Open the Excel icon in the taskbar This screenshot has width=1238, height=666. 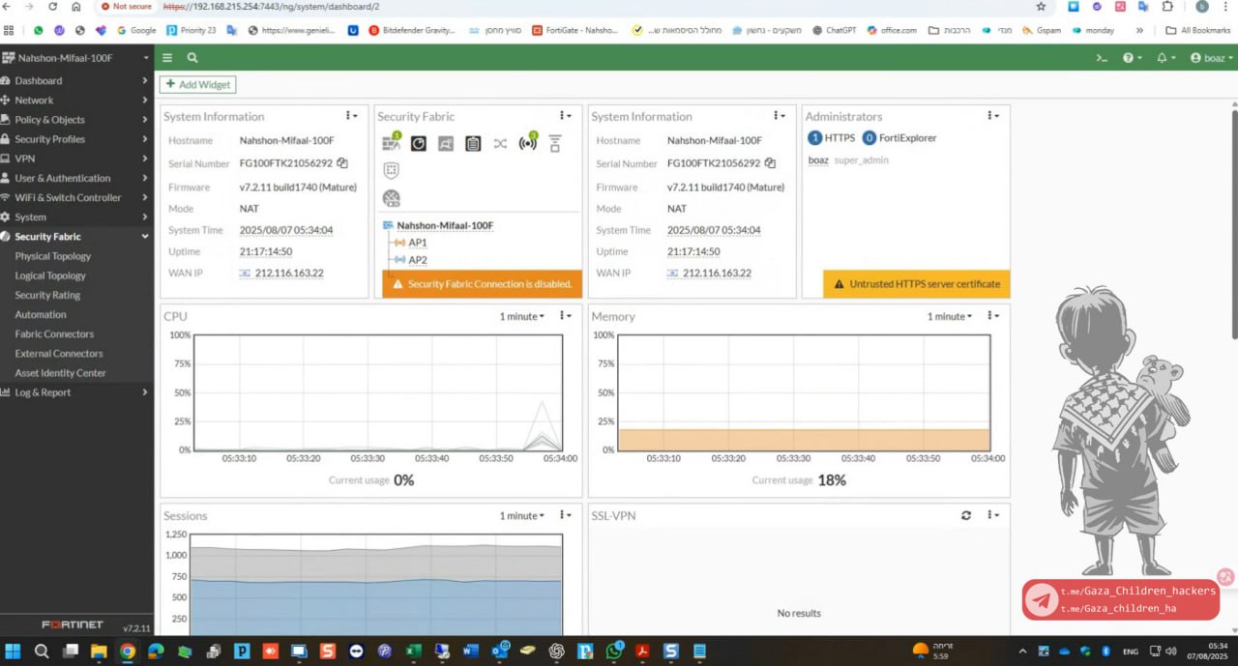[x=413, y=652]
